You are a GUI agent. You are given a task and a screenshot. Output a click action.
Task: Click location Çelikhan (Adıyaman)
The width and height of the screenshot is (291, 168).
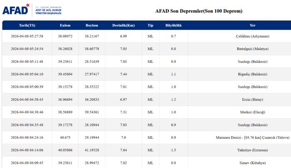[x=253, y=37]
